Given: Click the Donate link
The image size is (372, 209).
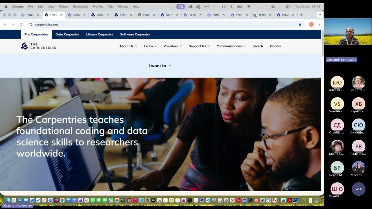Looking at the screenshot, I should [x=276, y=46].
